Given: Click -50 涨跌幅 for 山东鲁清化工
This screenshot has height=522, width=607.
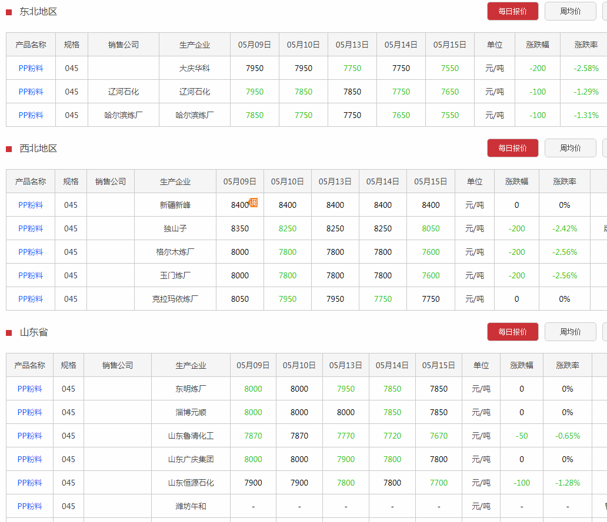Looking at the screenshot, I should pos(522,436).
